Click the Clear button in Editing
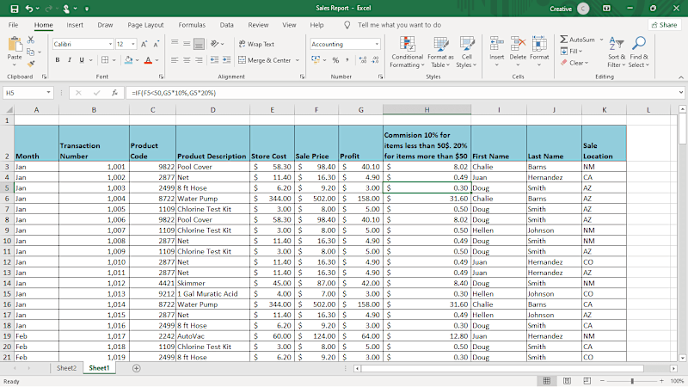This screenshot has height=387, width=688. (574, 63)
